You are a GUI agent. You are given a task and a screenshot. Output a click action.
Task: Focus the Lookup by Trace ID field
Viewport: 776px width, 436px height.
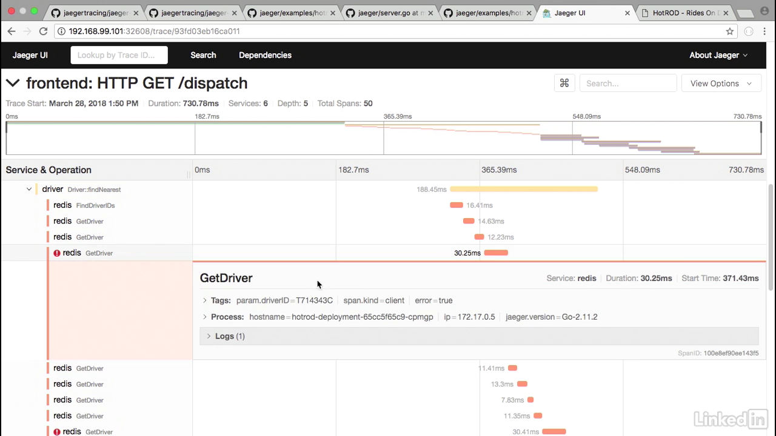pyautogui.click(x=119, y=55)
